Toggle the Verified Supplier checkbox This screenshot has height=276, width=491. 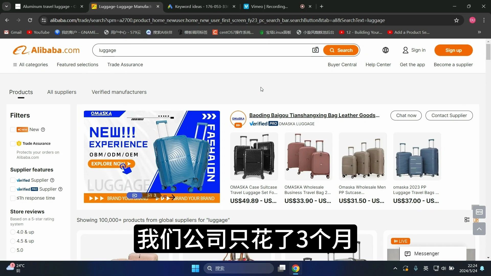click(x=13, y=180)
